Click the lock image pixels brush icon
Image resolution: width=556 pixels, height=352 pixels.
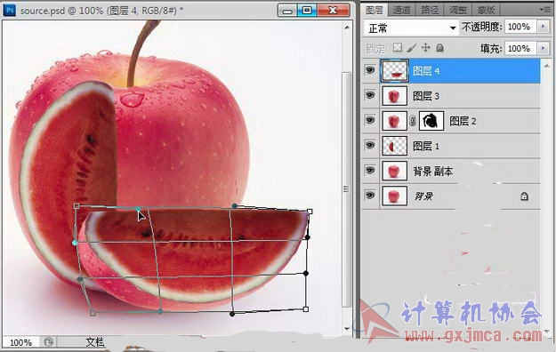pos(412,47)
